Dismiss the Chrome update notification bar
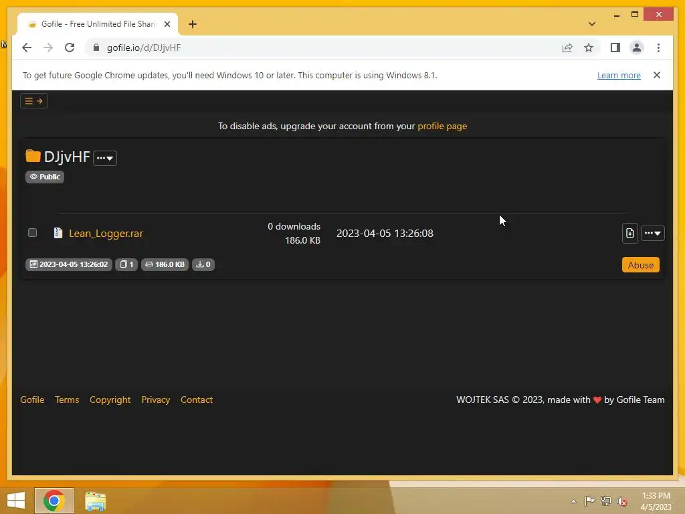 click(x=657, y=75)
